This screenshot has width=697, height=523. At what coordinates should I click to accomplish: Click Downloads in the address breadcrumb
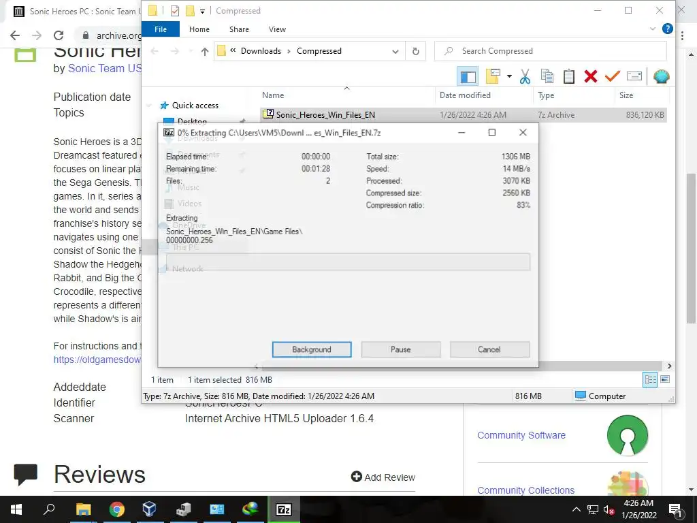click(261, 51)
